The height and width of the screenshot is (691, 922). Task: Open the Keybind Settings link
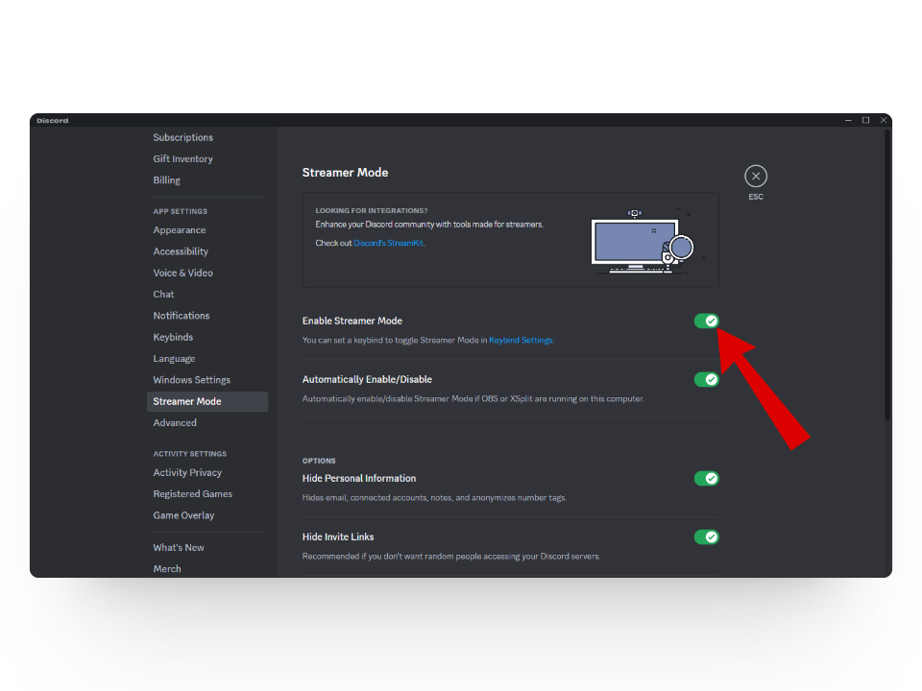[x=521, y=340]
